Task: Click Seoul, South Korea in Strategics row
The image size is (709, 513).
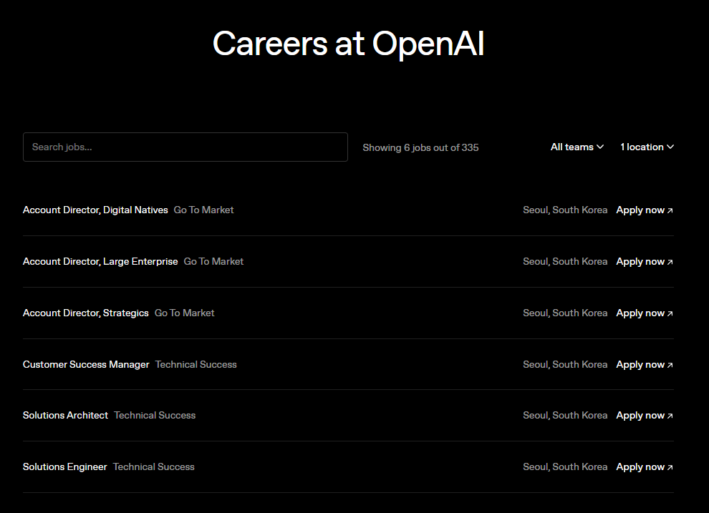Action: point(565,313)
